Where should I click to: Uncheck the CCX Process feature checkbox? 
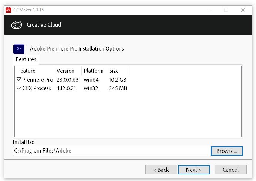[19, 88]
